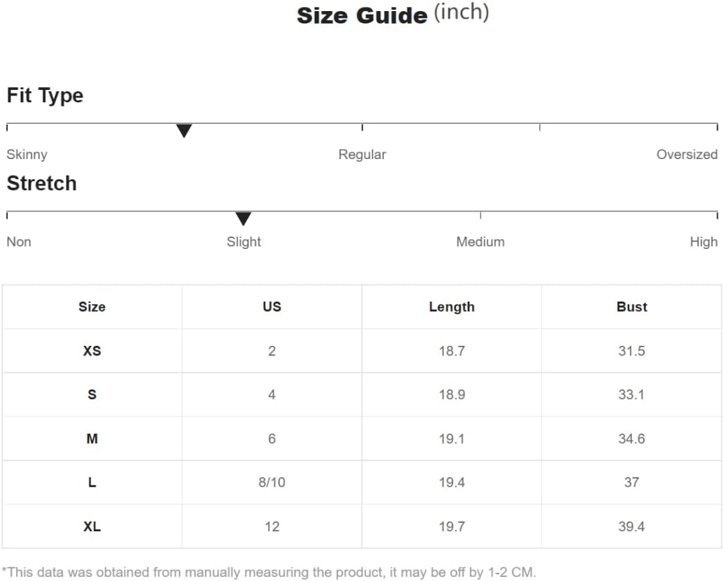Image resolution: width=724 pixels, height=581 pixels.
Task: Select the Oversized fit label
Action: pos(687,154)
